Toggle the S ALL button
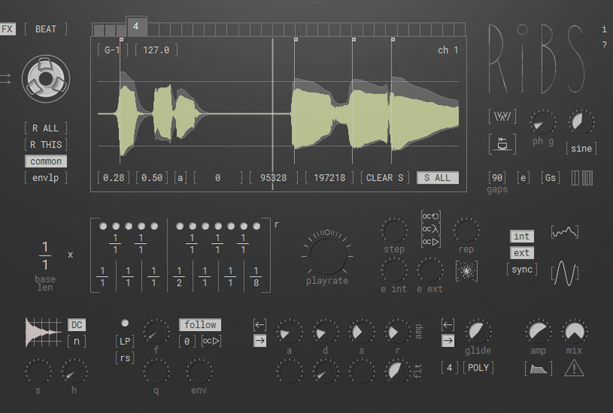Viewport: 613px width, 413px height. 438,178
